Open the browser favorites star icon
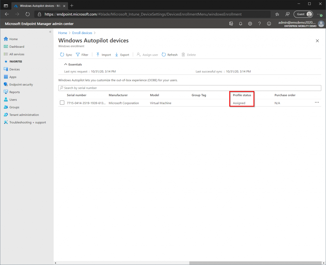The width and height of the screenshot is (326, 265). [277, 14]
